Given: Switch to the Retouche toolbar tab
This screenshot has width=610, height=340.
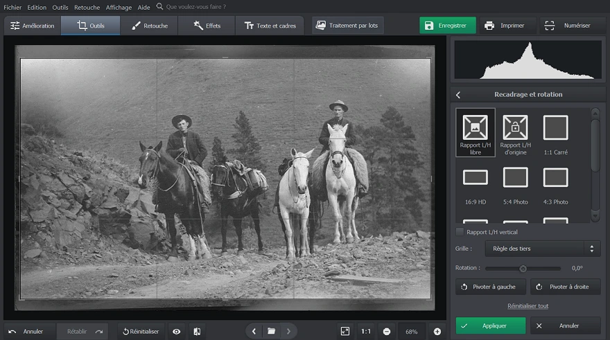Looking at the screenshot, I should [x=150, y=26].
